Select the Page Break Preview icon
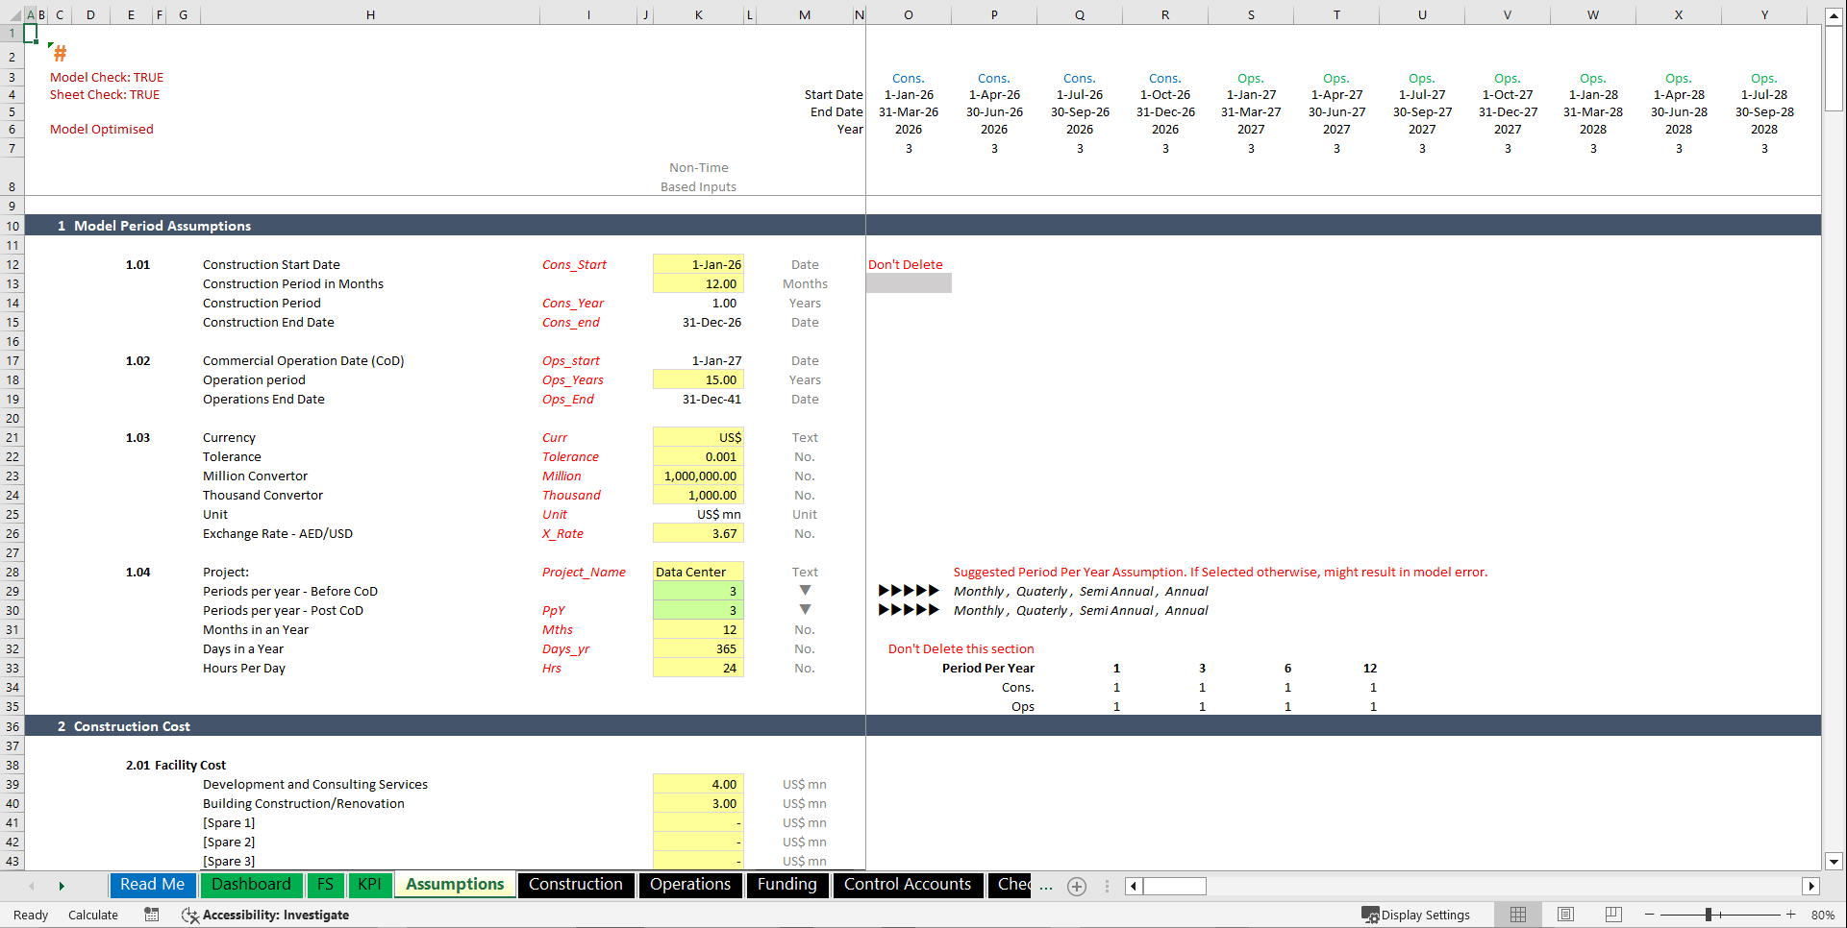 point(1612,915)
